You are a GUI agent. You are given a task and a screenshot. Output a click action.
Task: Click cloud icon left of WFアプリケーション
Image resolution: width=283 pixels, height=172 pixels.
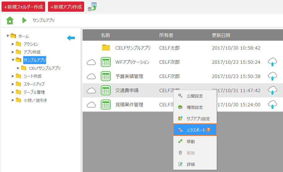coord(91,62)
